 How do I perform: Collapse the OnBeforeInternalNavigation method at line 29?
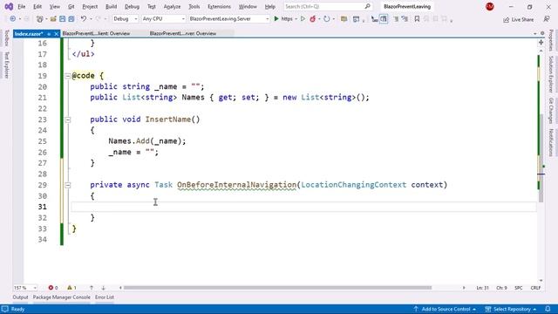point(68,185)
